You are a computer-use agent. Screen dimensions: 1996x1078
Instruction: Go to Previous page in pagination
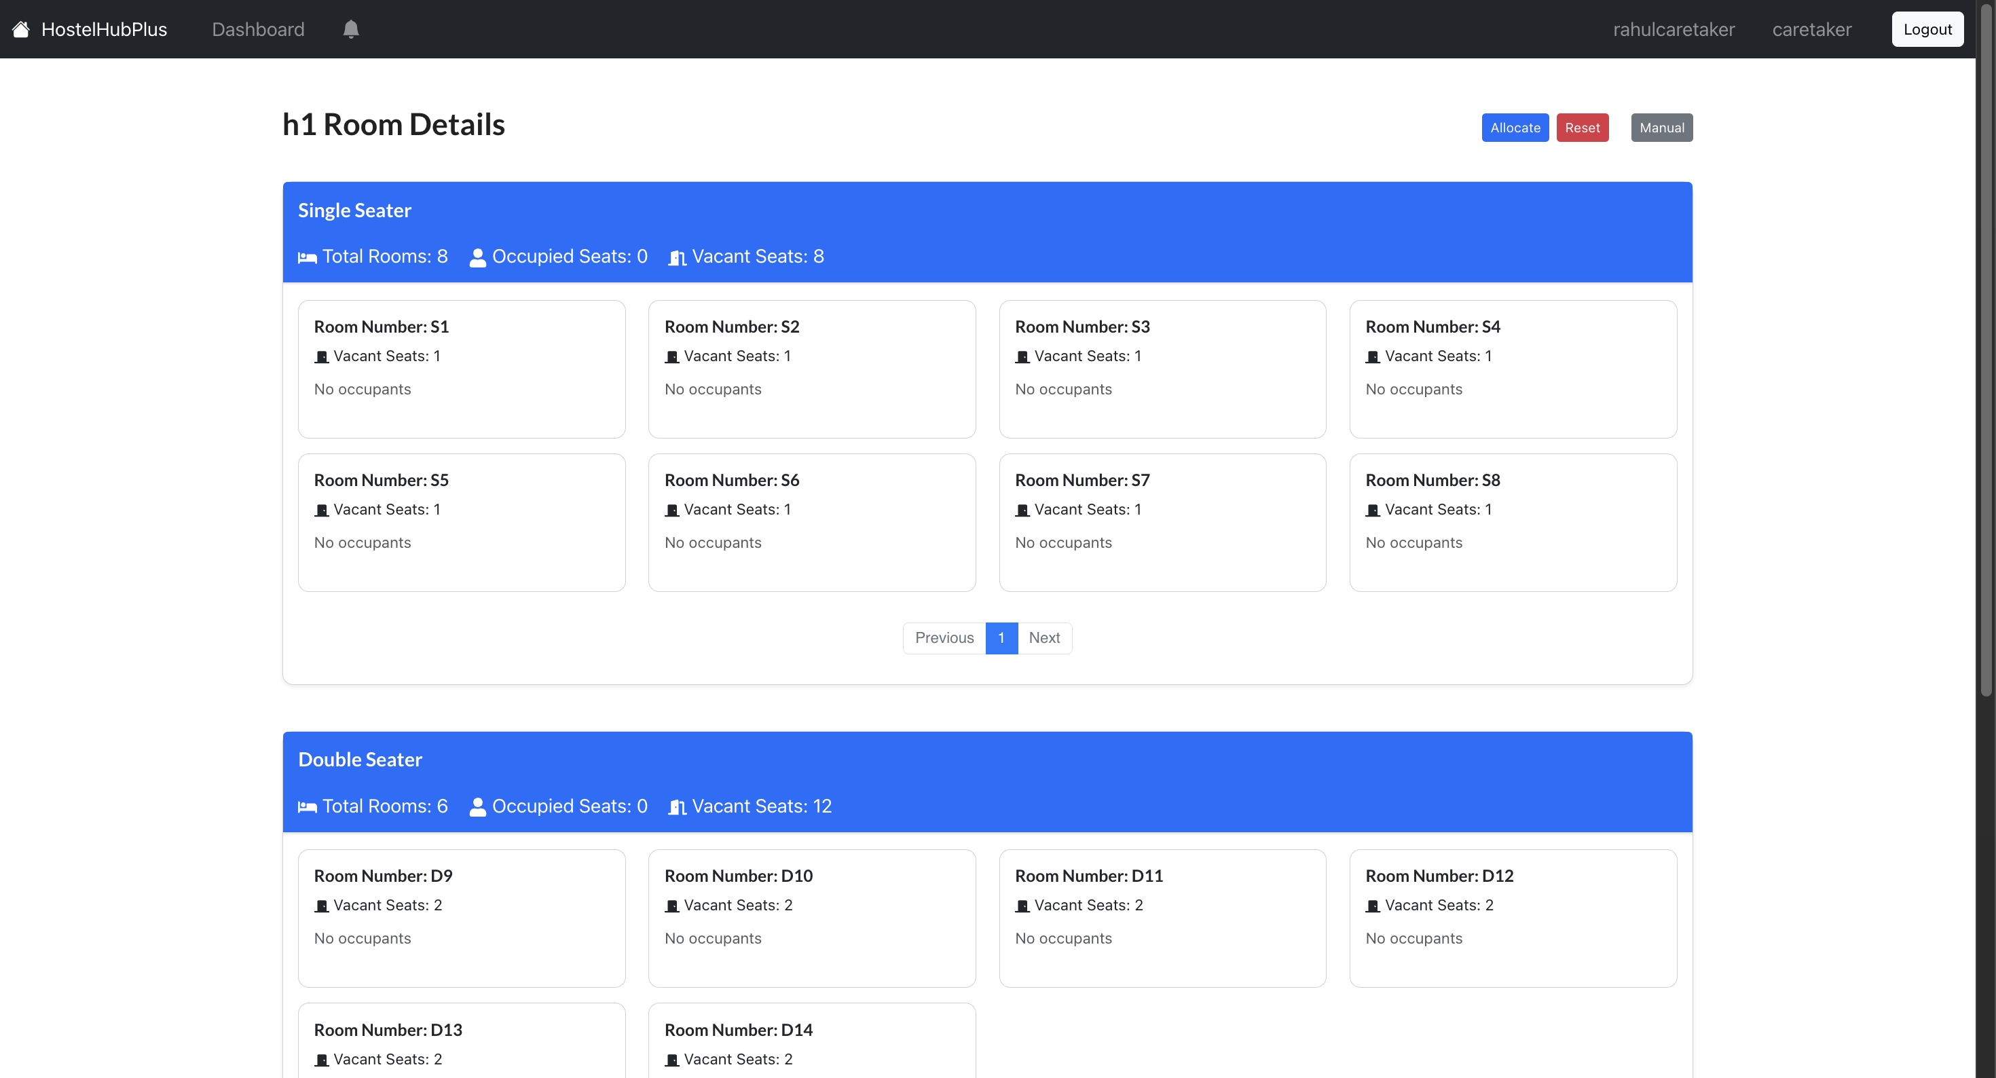944,638
